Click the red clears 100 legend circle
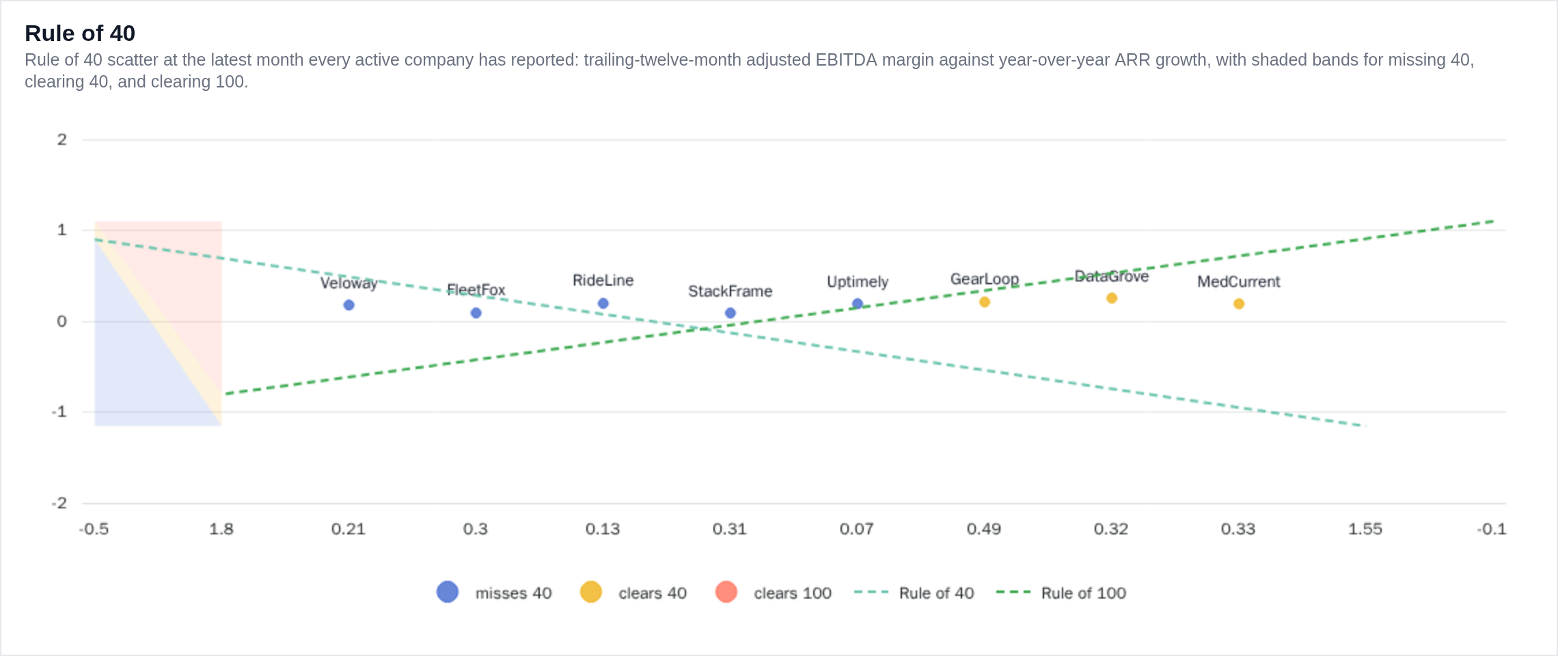Screen dimensions: 1558x656 pyautogui.click(x=726, y=592)
